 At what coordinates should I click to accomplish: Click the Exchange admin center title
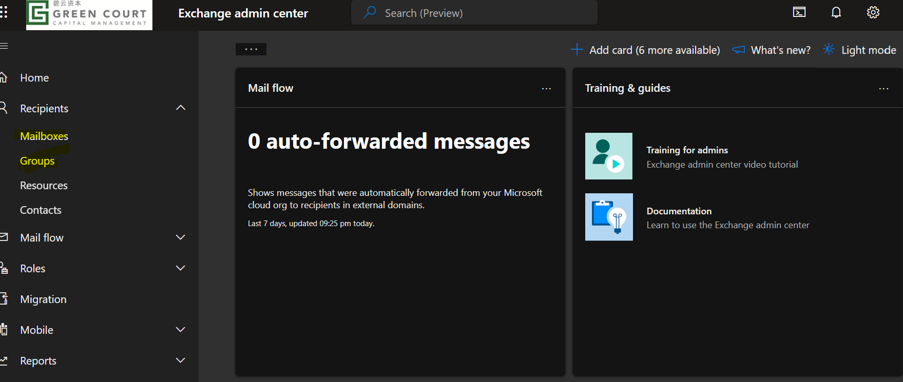pos(243,13)
